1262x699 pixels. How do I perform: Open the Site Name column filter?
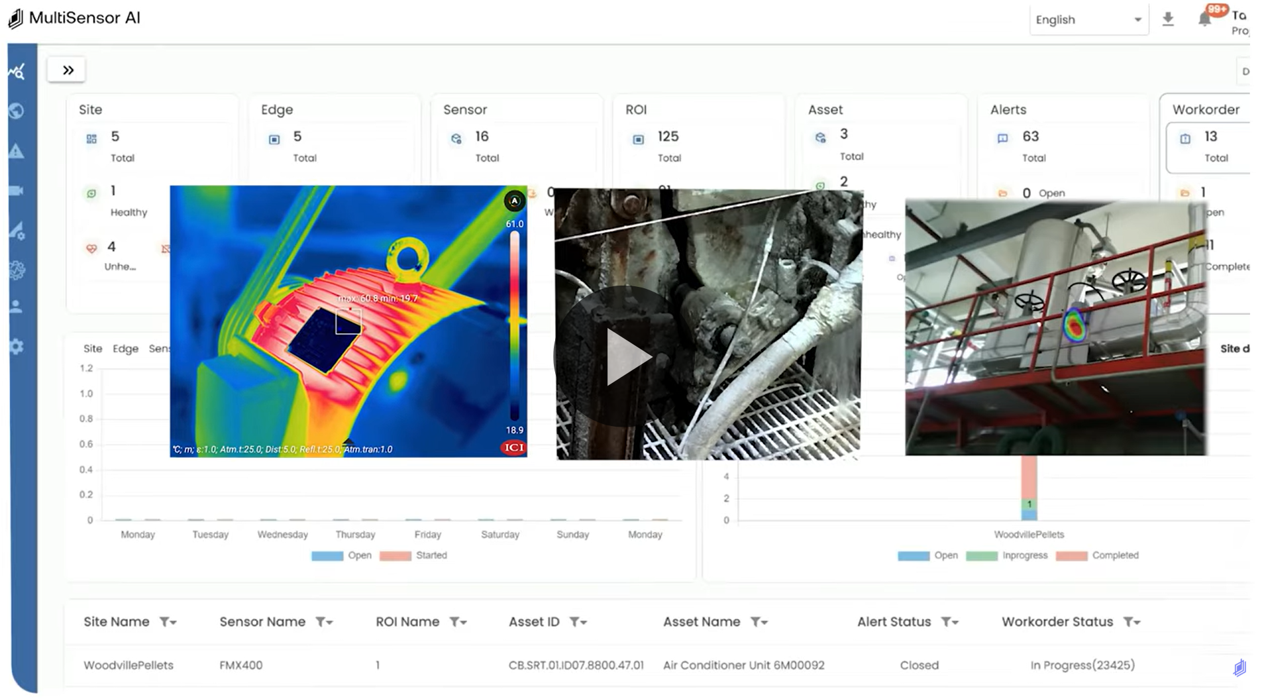pyautogui.click(x=168, y=622)
